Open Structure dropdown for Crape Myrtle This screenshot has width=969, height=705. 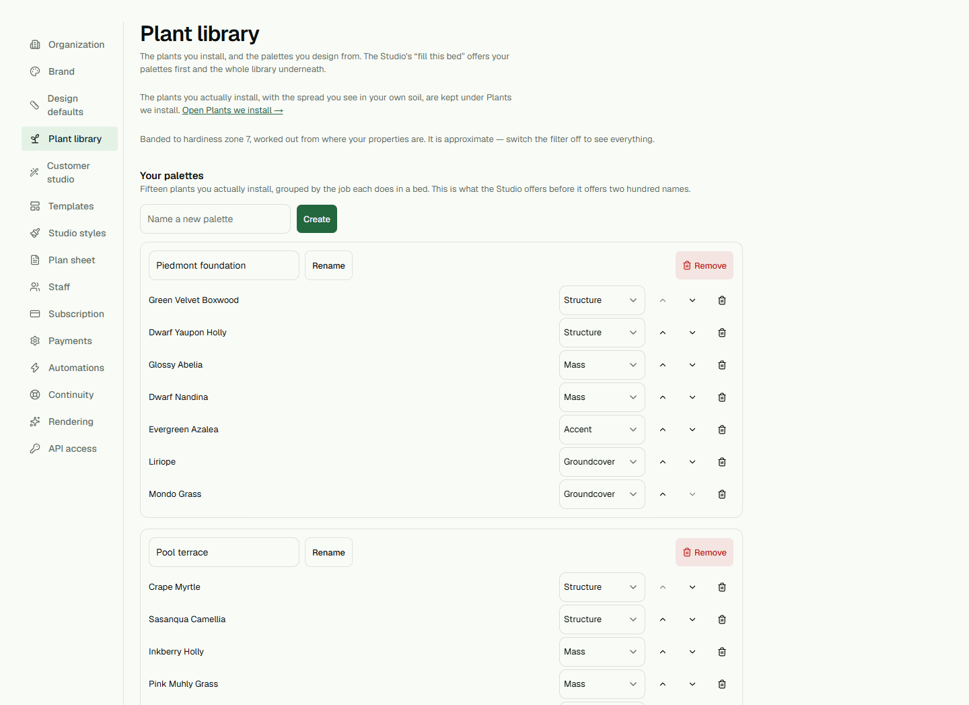pyautogui.click(x=602, y=587)
